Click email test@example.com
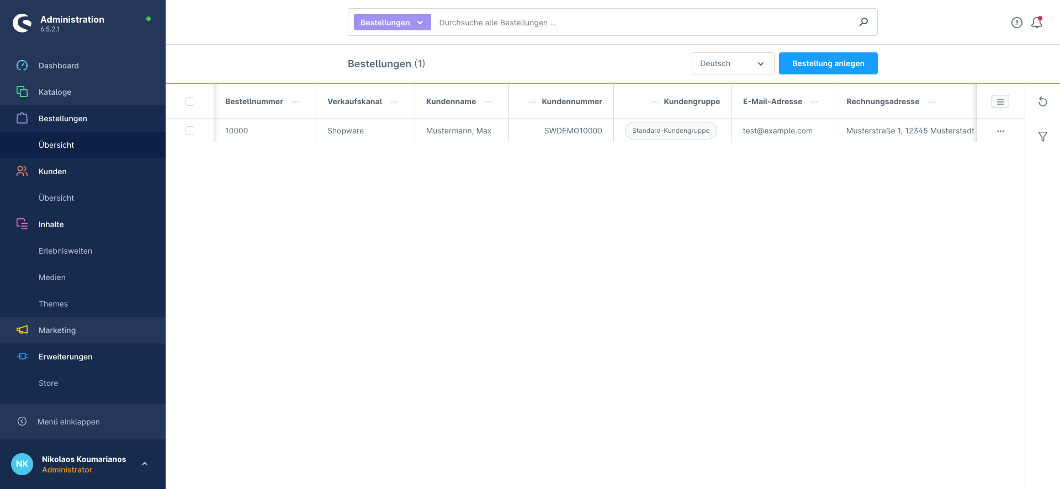 point(777,131)
